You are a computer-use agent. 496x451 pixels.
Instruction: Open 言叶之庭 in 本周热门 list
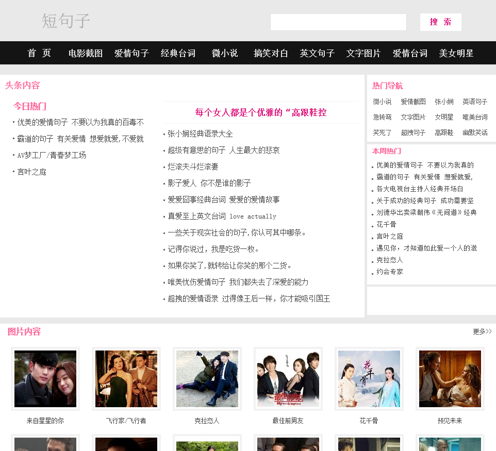(390, 236)
